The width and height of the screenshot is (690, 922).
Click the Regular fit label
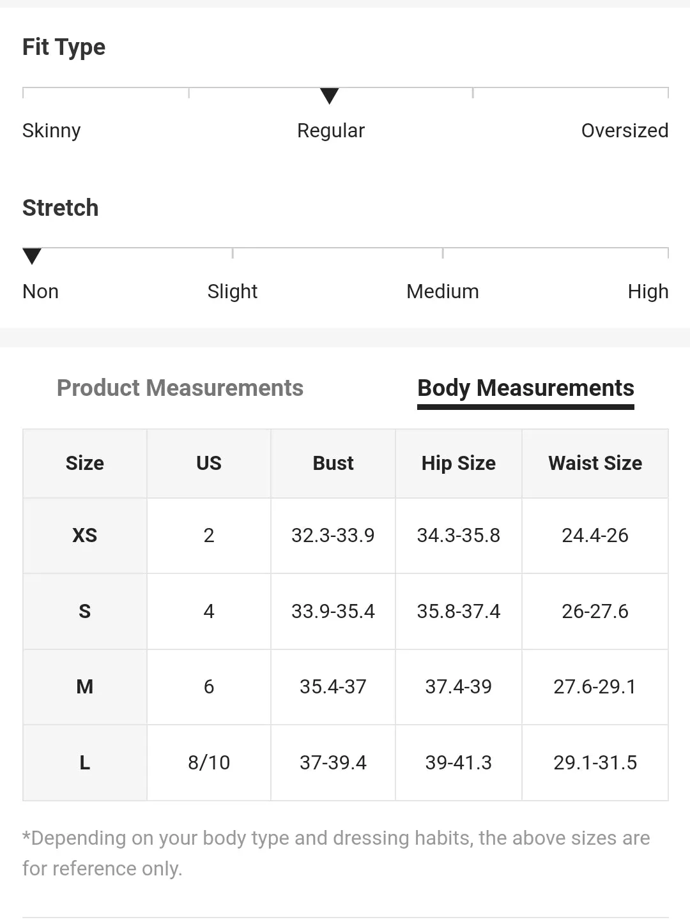pos(330,131)
